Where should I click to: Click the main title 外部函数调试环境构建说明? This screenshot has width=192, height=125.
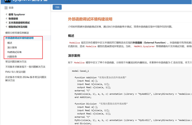click(90, 19)
